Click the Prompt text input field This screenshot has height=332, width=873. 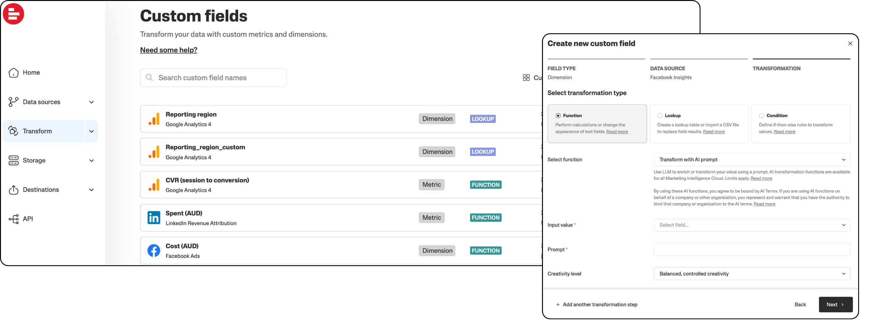tap(751, 249)
